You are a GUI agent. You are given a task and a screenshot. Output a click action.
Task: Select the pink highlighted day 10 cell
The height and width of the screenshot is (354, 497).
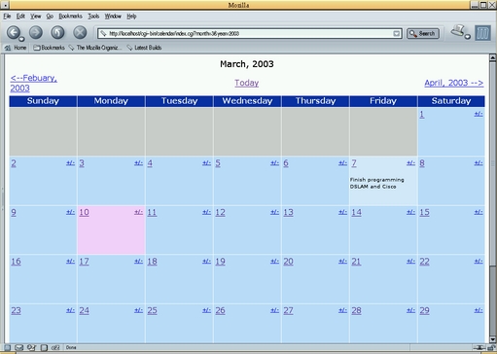tap(111, 230)
